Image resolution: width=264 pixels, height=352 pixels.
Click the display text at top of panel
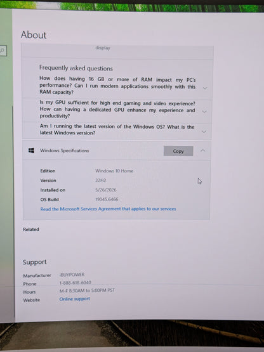pos(103,48)
